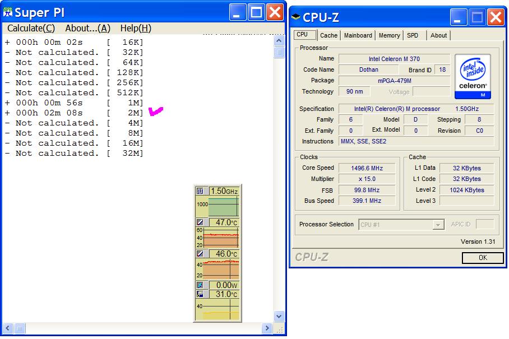
Task: Maximize the Super PI window
Action: [256, 12]
